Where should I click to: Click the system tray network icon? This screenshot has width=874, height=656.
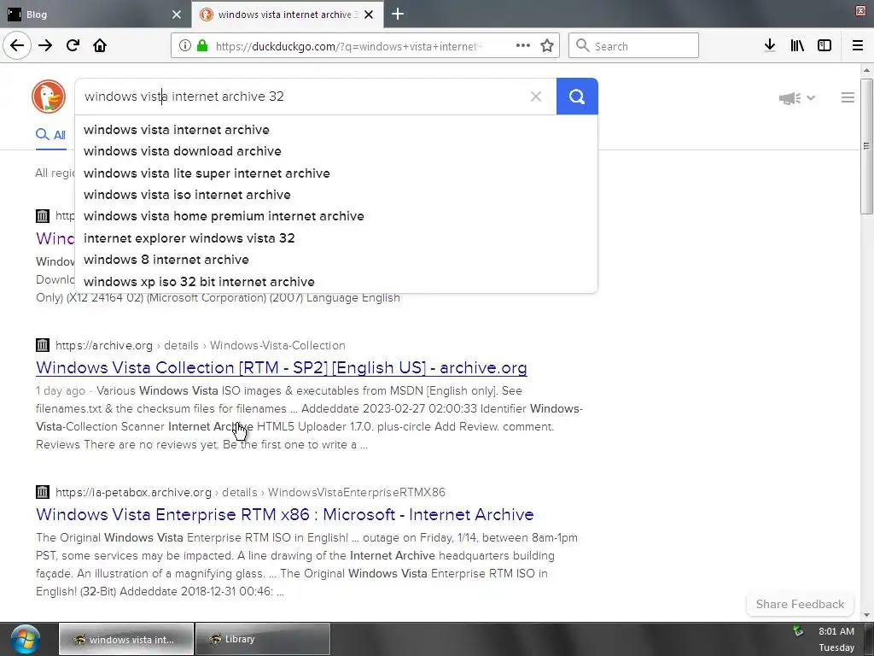[x=798, y=631]
